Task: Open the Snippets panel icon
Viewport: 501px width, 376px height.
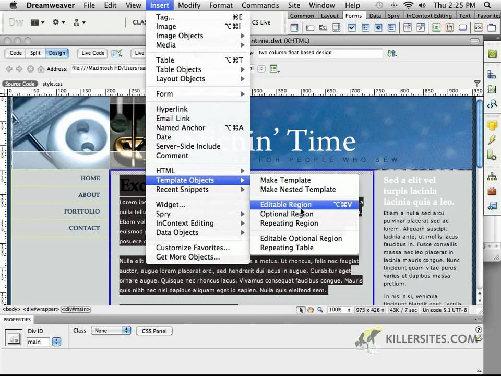Action: click(492, 206)
